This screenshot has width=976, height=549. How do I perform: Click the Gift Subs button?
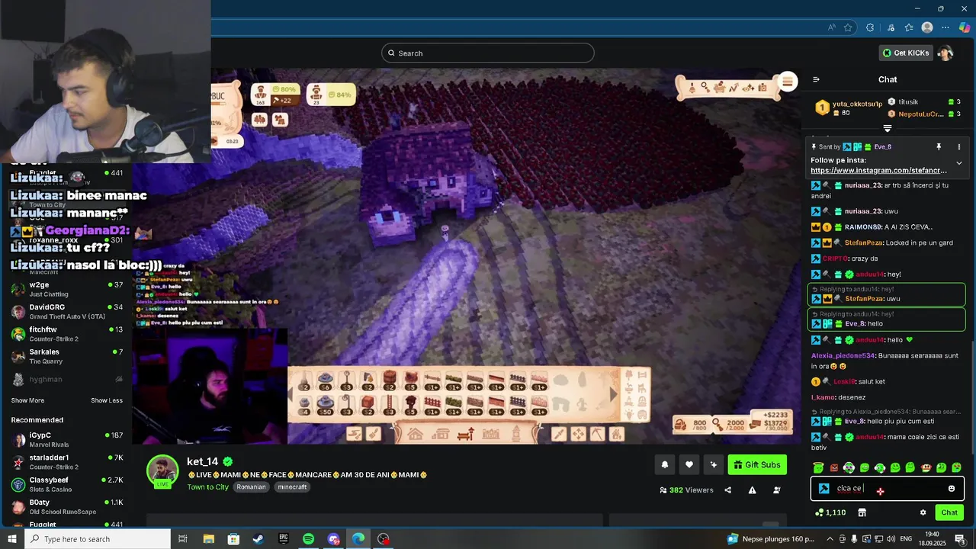757,465
